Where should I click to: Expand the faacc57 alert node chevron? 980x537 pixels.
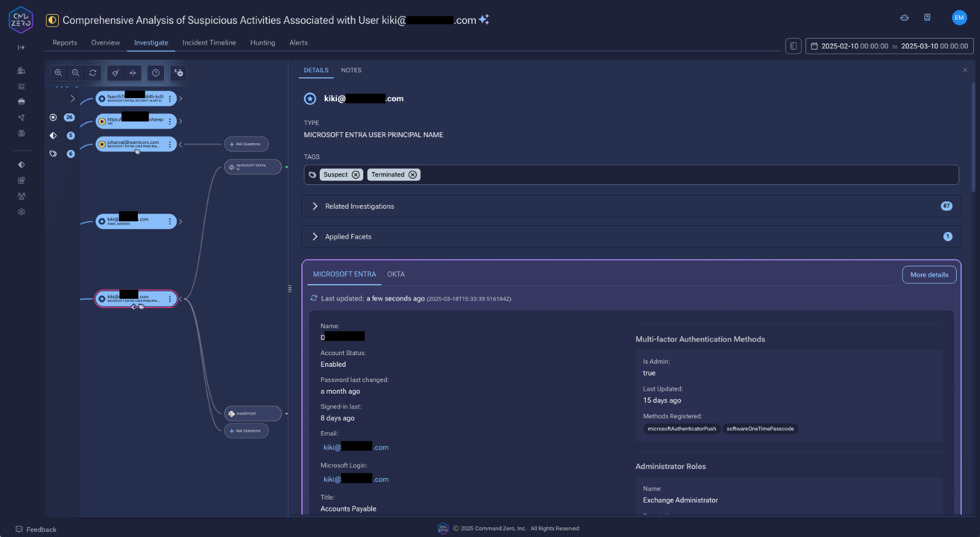pos(181,99)
